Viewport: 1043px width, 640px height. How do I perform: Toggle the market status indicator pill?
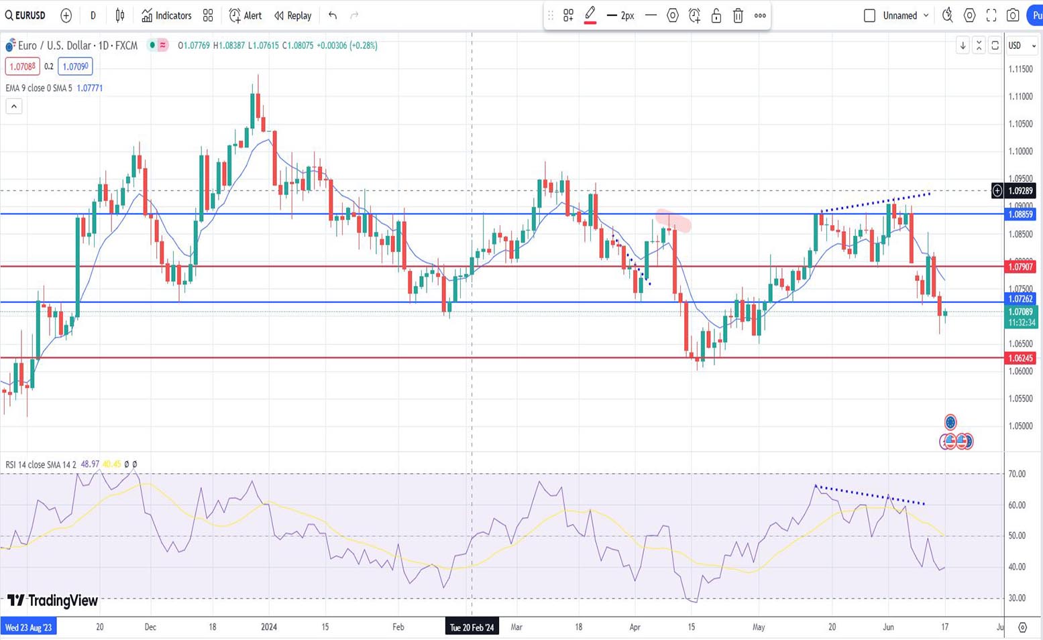point(158,46)
